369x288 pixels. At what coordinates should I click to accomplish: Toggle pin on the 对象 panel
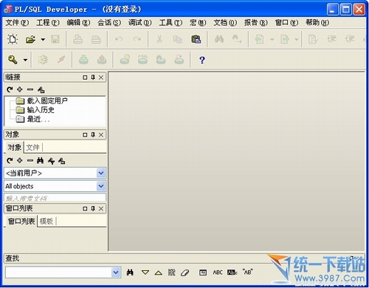(x=93, y=135)
